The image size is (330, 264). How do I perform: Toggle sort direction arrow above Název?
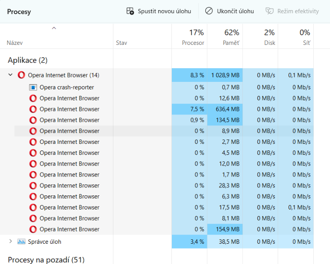tap(54, 28)
